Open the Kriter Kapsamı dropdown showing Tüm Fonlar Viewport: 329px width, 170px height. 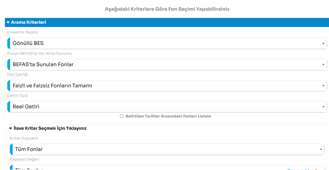pos(161,149)
